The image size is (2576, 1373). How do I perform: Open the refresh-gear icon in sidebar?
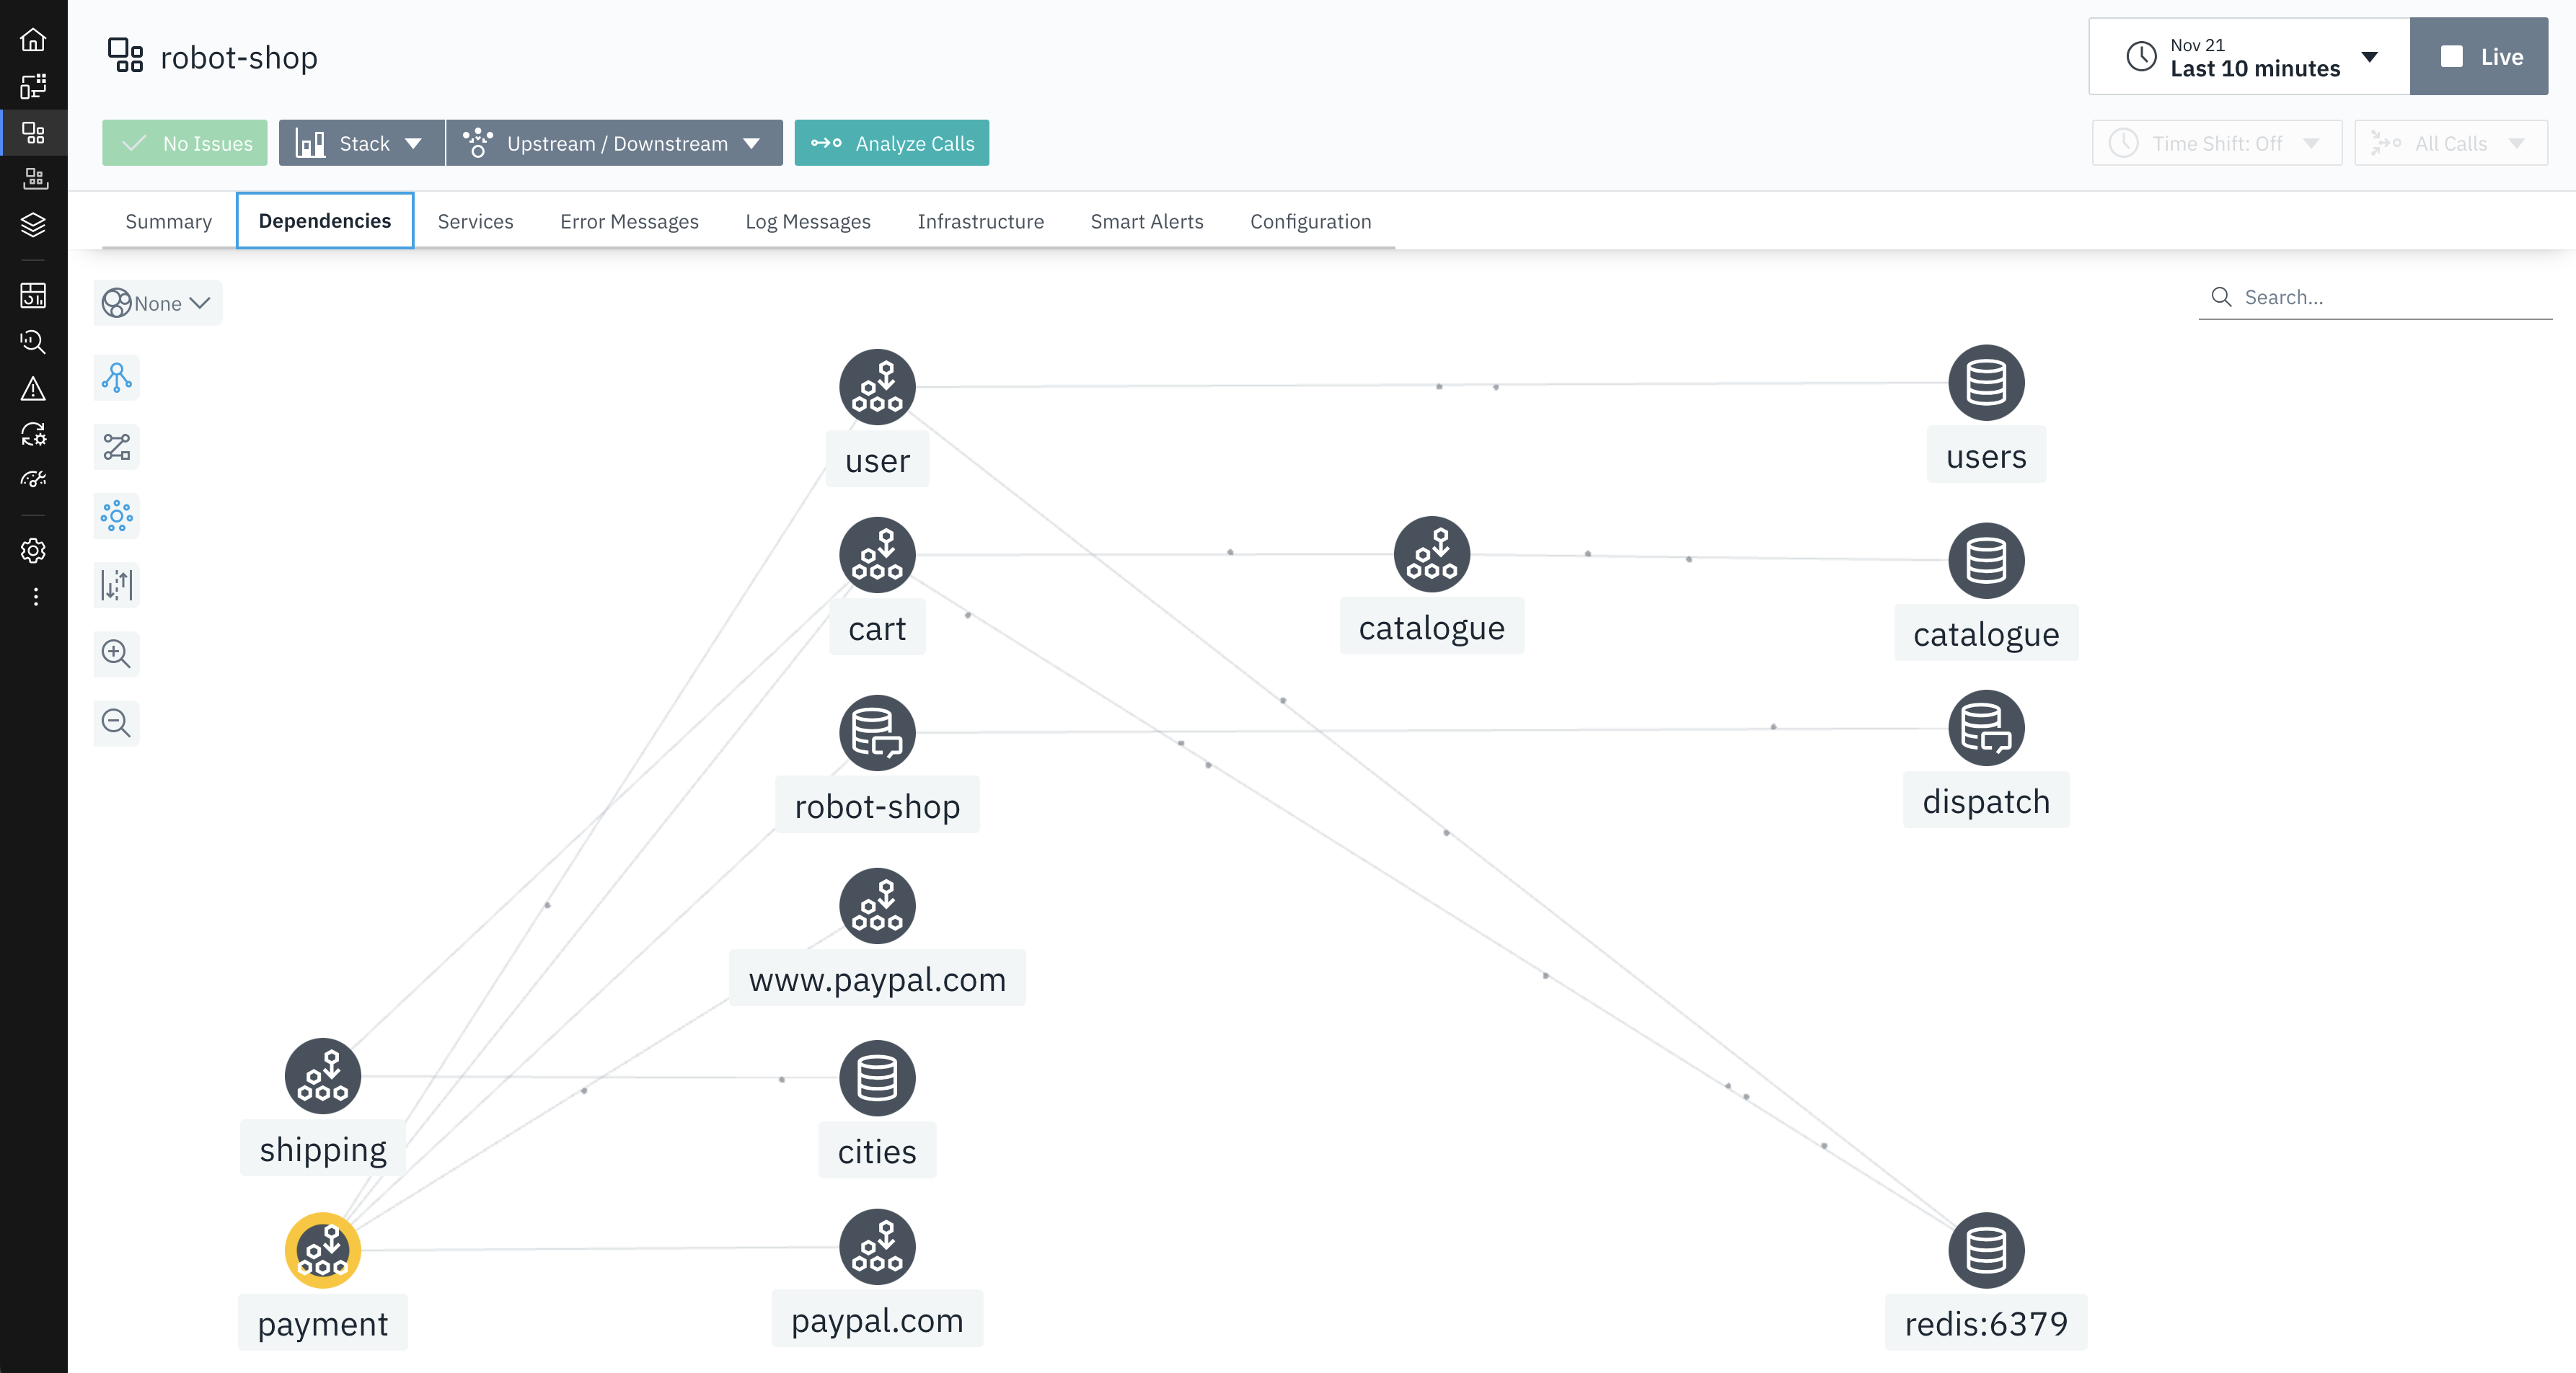[33, 434]
